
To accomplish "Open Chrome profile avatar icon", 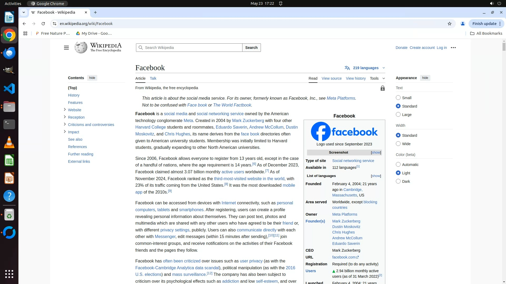I will point(463,24).
